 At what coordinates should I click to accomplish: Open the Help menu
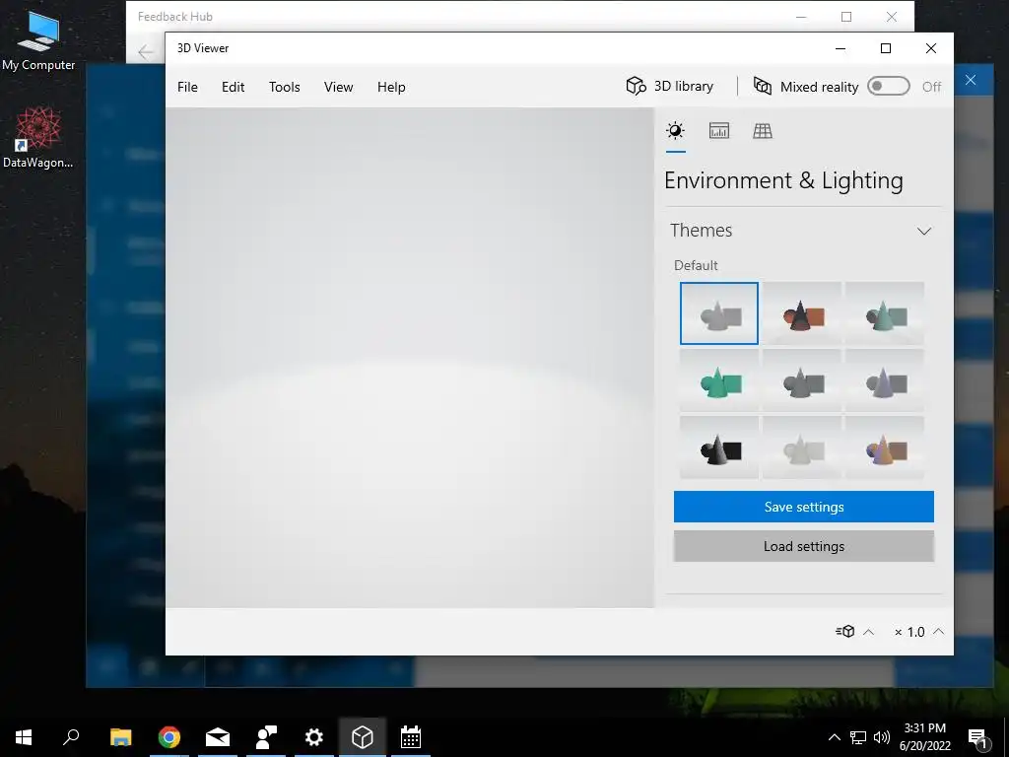tap(391, 87)
